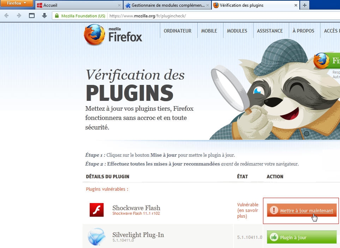Screen dimensions: 340x248
Task: Switch to the Accueil tab
Action: click(x=79, y=5)
